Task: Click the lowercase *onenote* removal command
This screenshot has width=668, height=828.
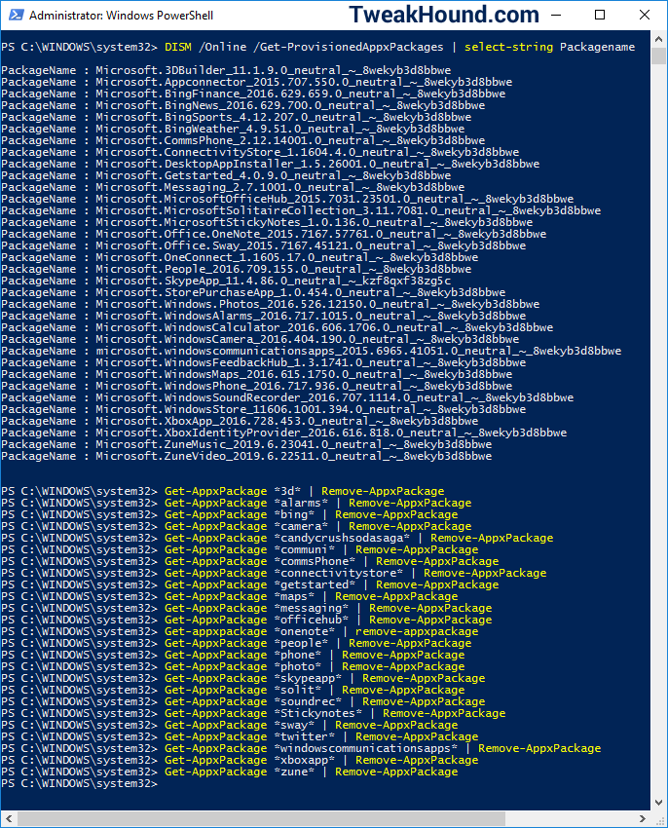Action: coord(240,631)
